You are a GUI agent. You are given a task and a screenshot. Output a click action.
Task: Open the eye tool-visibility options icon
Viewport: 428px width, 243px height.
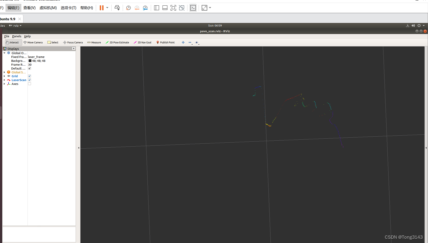[197, 43]
